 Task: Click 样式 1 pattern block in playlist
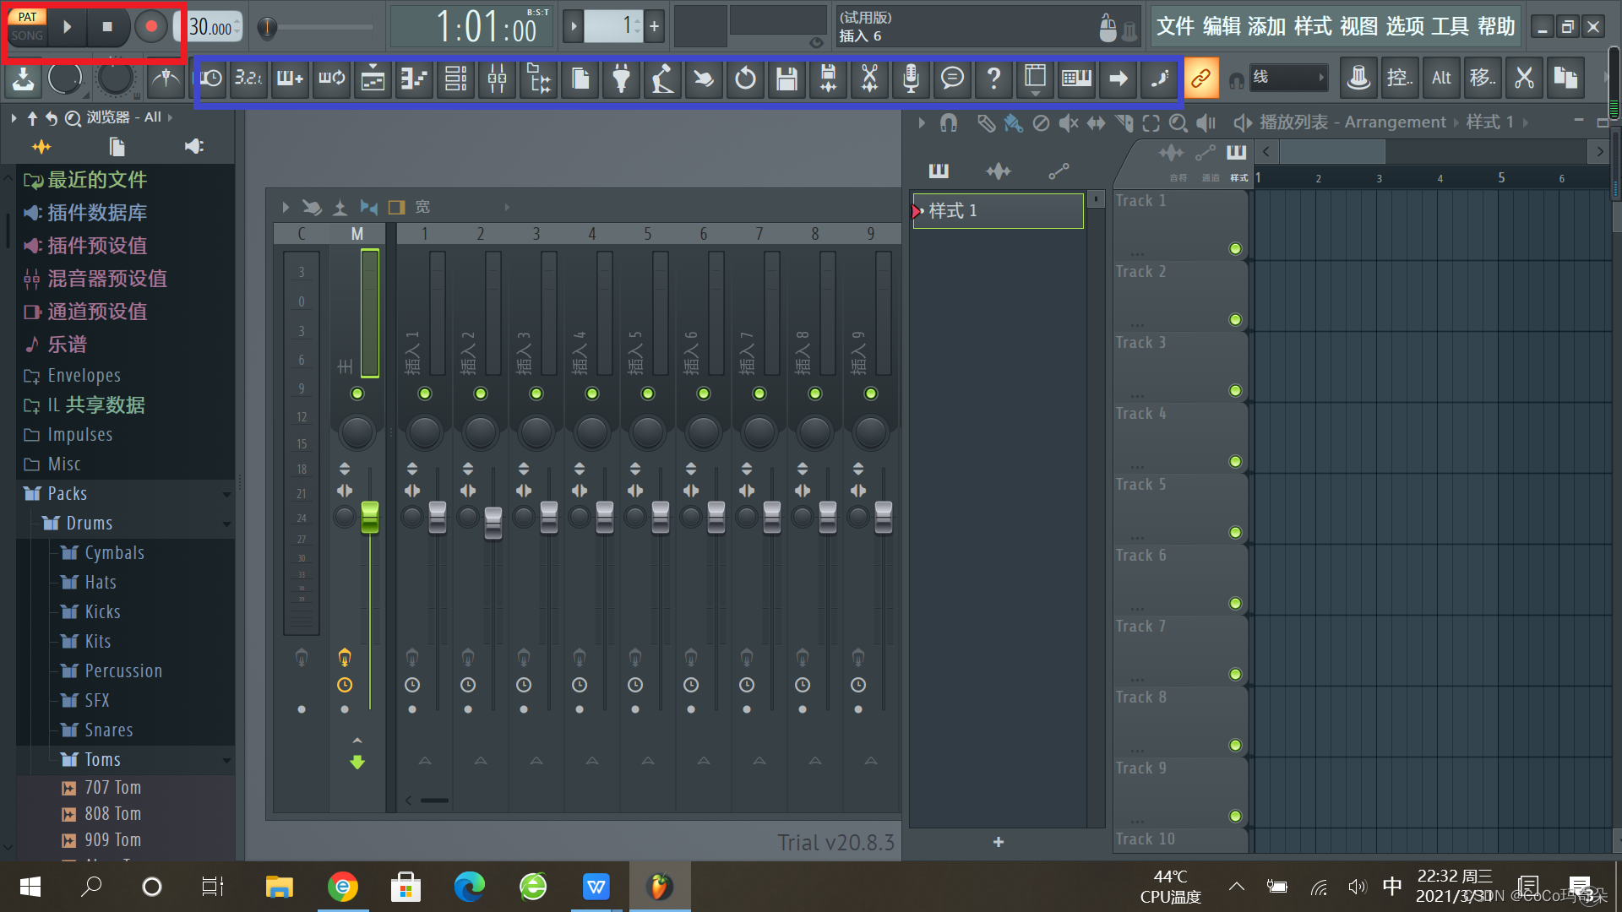[997, 210]
